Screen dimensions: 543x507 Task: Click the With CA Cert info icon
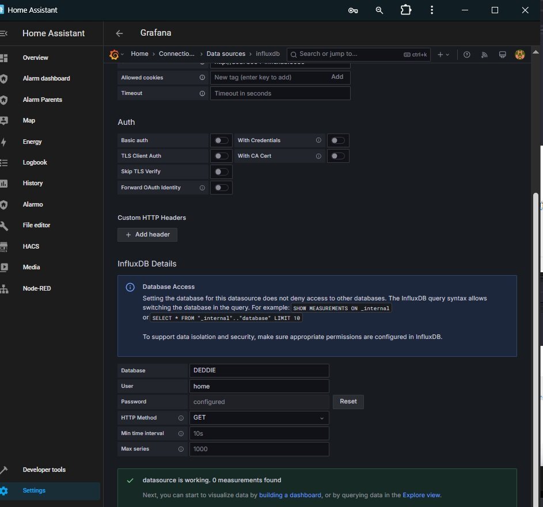coord(318,156)
